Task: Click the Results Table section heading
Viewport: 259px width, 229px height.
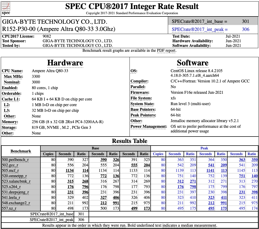Action: [x=129, y=141]
